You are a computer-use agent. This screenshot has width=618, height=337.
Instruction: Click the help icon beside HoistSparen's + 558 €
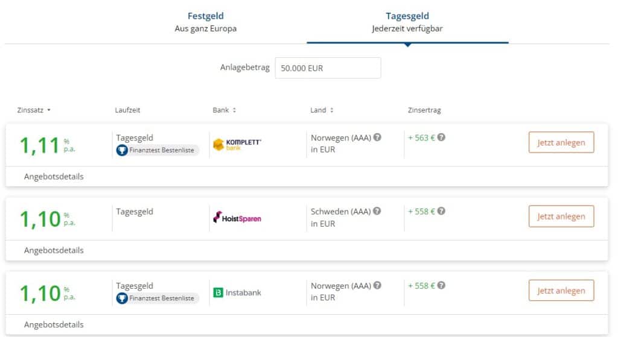[441, 211]
